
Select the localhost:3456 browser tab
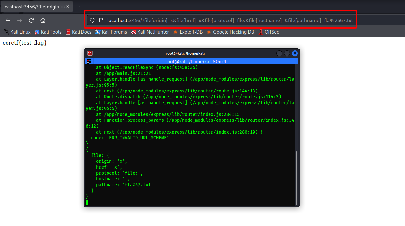[37, 7]
